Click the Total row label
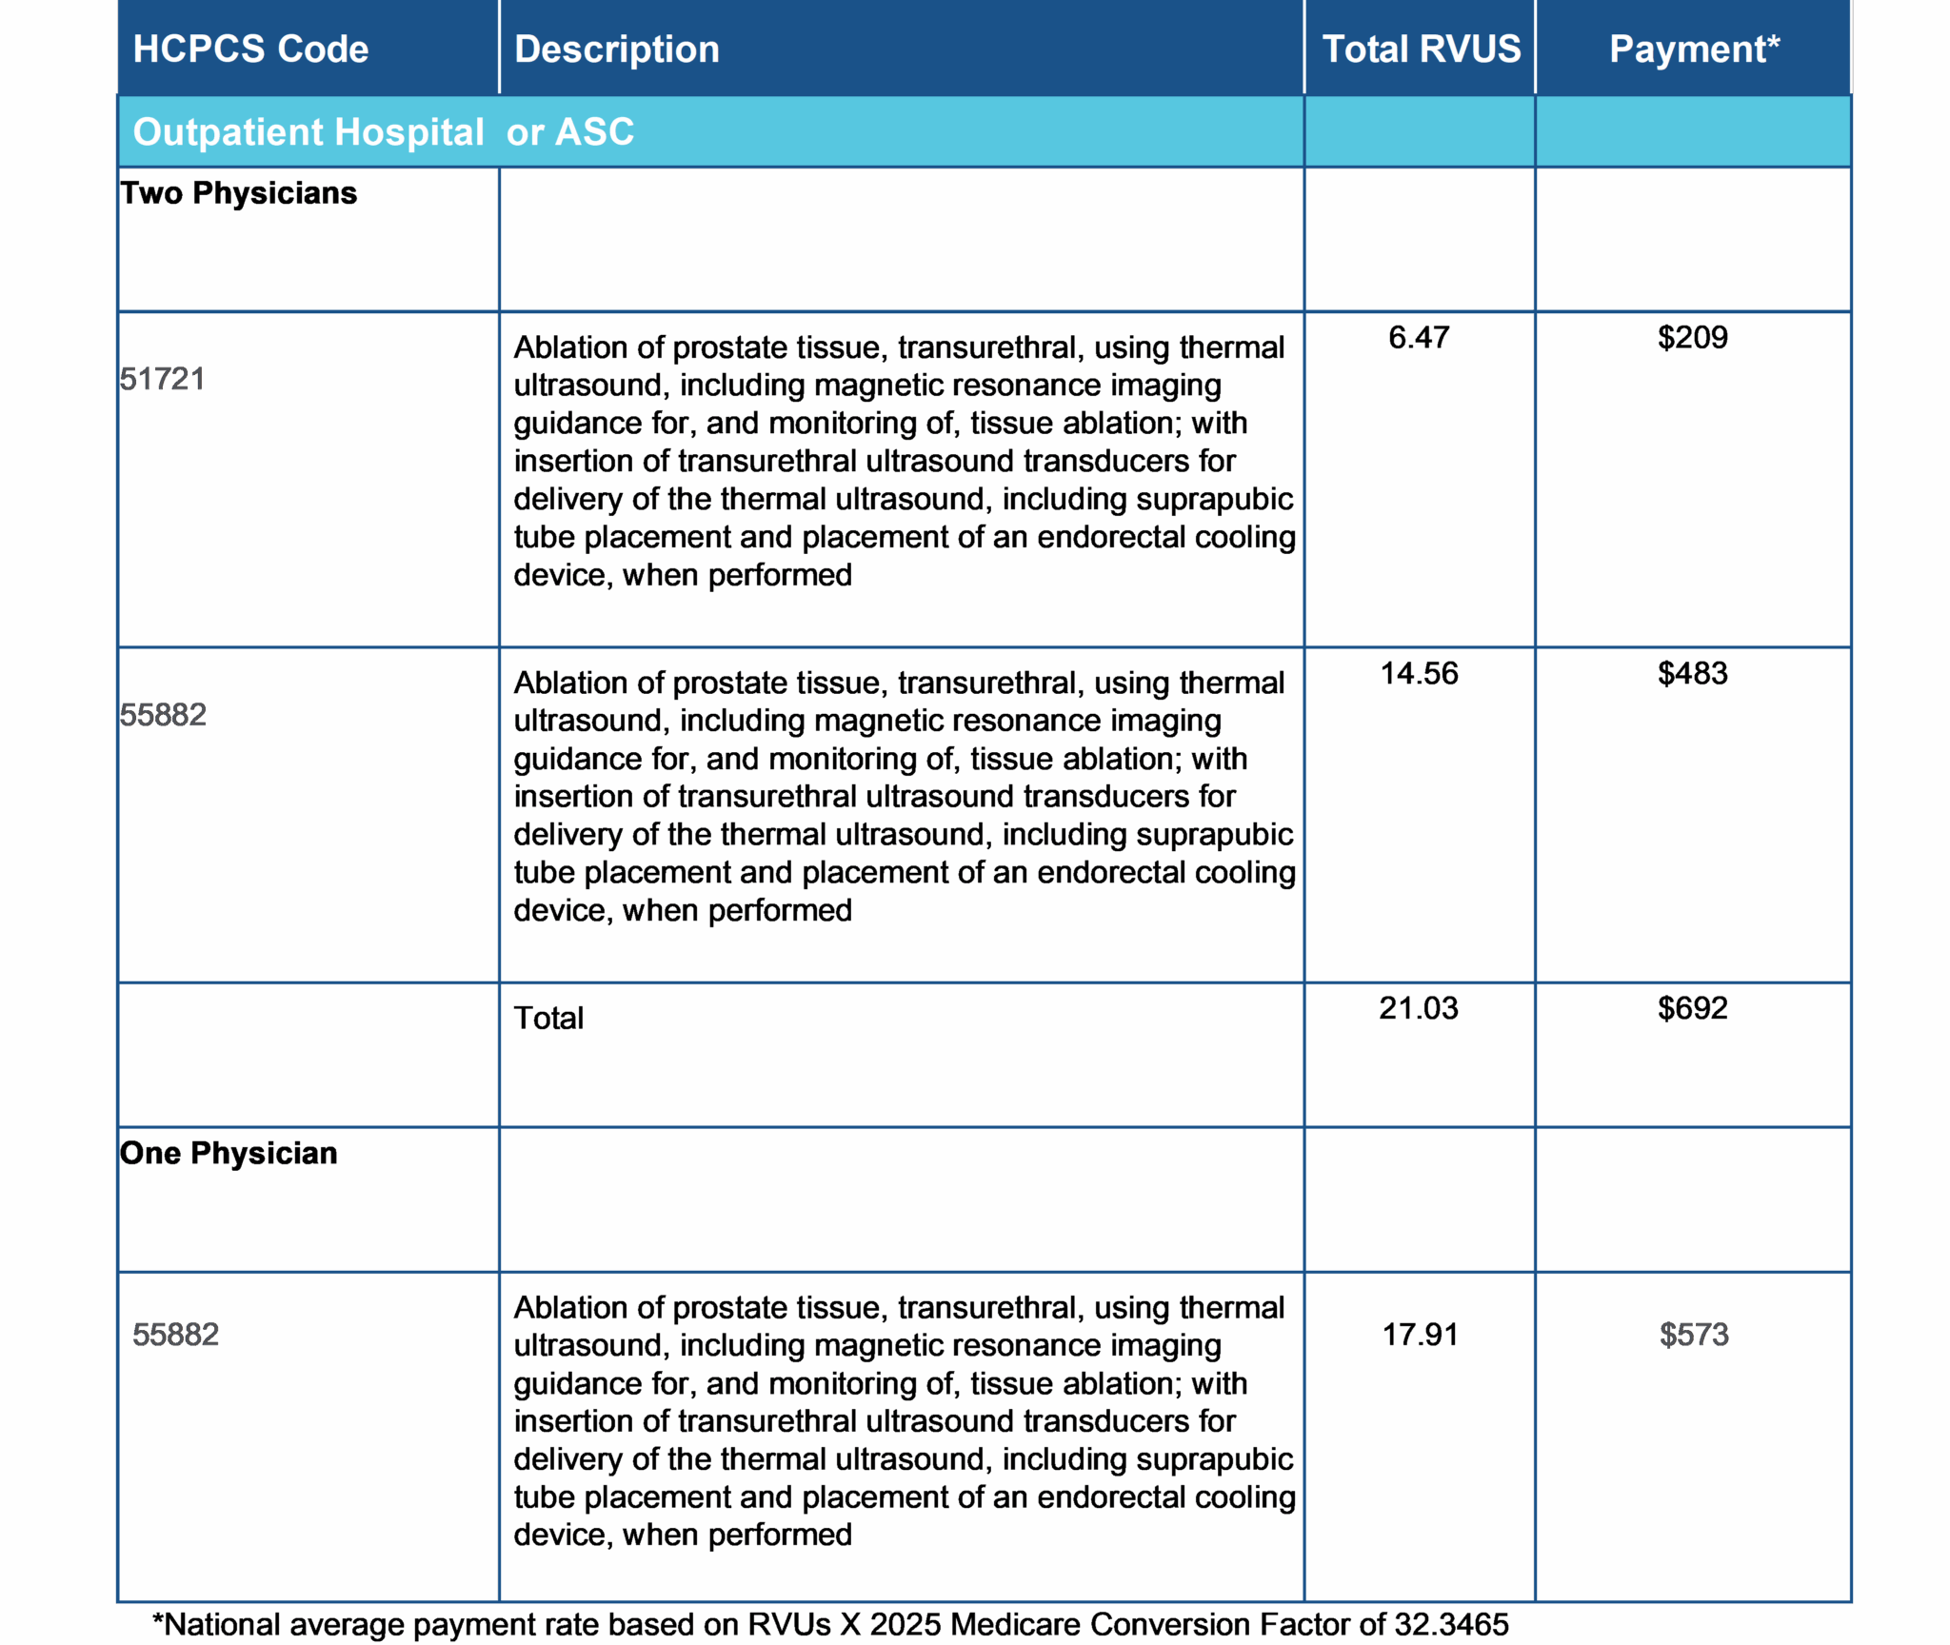This screenshot has height=1645, width=1950. (x=548, y=1018)
